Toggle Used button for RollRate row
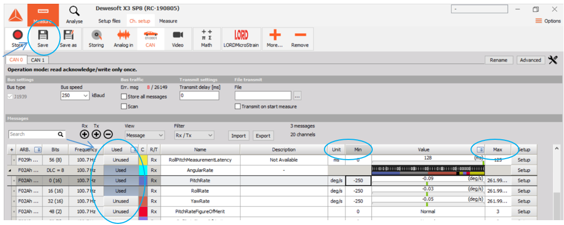Viewport: 564px width, 225px height. tap(121, 191)
